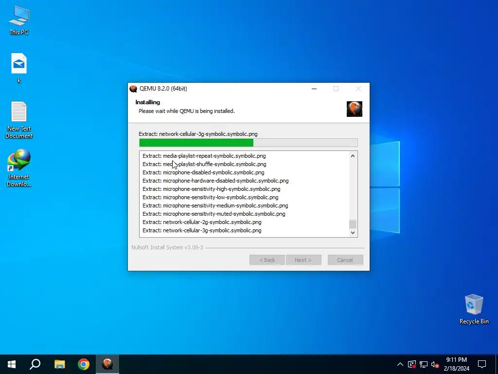The image size is (498, 374).
Task: Open network status tray icon
Action: click(424, 364)
